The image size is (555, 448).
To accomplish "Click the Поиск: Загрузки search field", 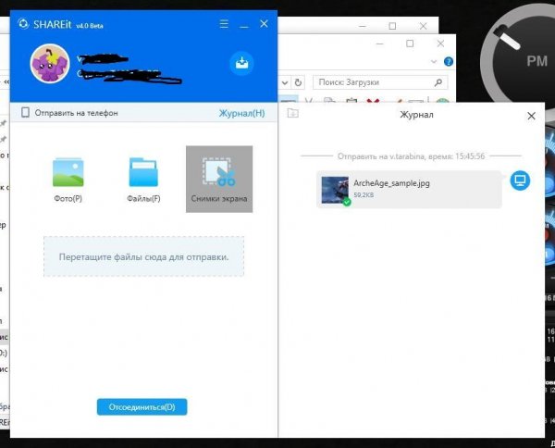I will point(380,82).
